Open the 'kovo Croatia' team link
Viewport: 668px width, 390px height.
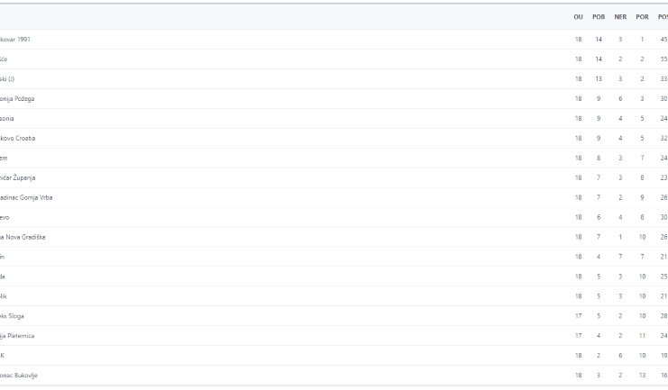17,139
